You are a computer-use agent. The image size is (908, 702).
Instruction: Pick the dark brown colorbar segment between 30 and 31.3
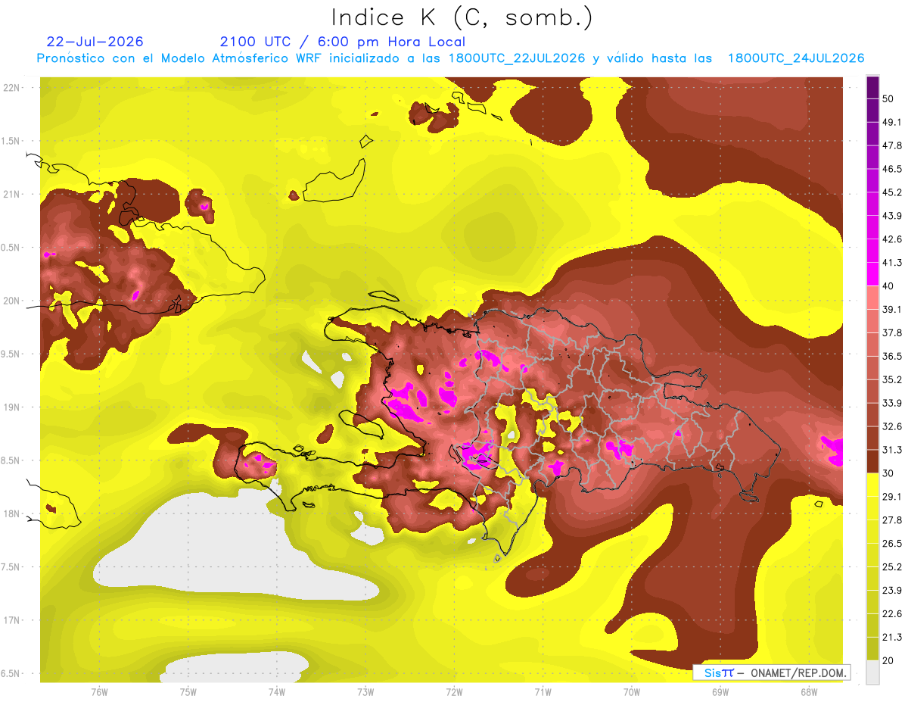point(873,462)
